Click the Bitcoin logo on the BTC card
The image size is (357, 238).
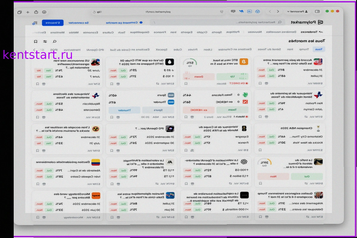(x=244, y=62)
